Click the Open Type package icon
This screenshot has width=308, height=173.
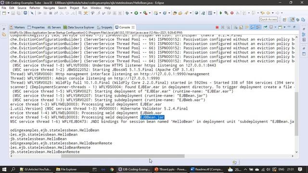(x=175, y=13)
